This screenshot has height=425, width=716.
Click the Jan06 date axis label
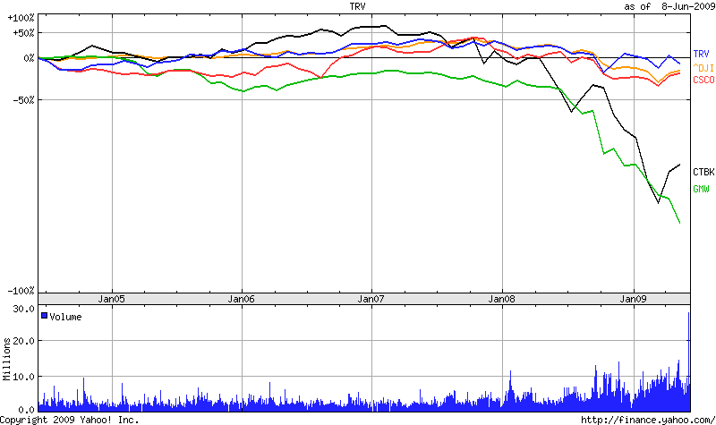[x=243, y=299]
